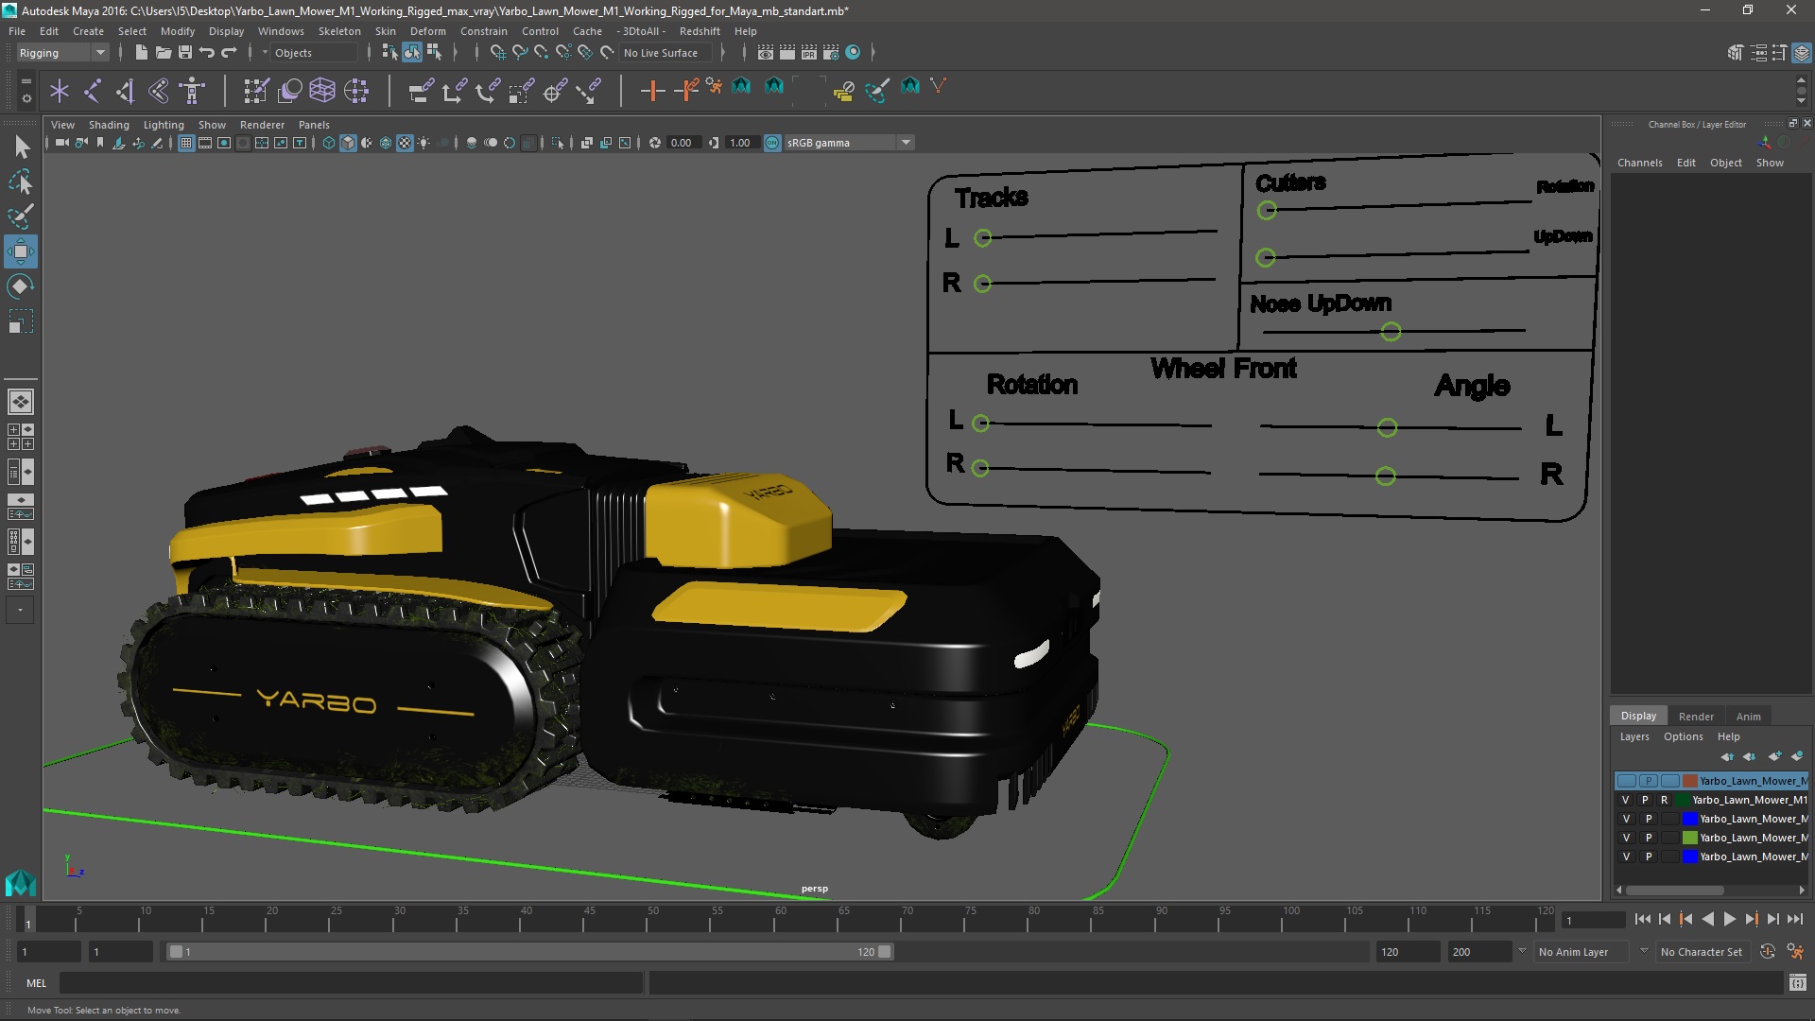
Task: Open the sRGB gamma view transform dropdown
Action: (849, 143)
